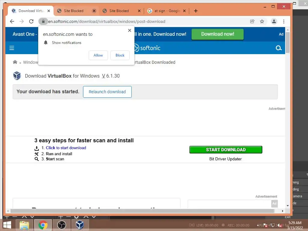308x231 pixels.
Task: Allow notifications from en.softonic.com
Action: pyautogui.click(x=98, y=55)
